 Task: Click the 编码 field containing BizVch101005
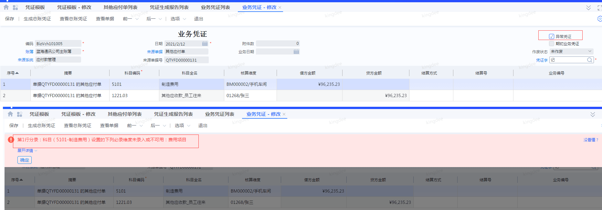pos(58,44)
